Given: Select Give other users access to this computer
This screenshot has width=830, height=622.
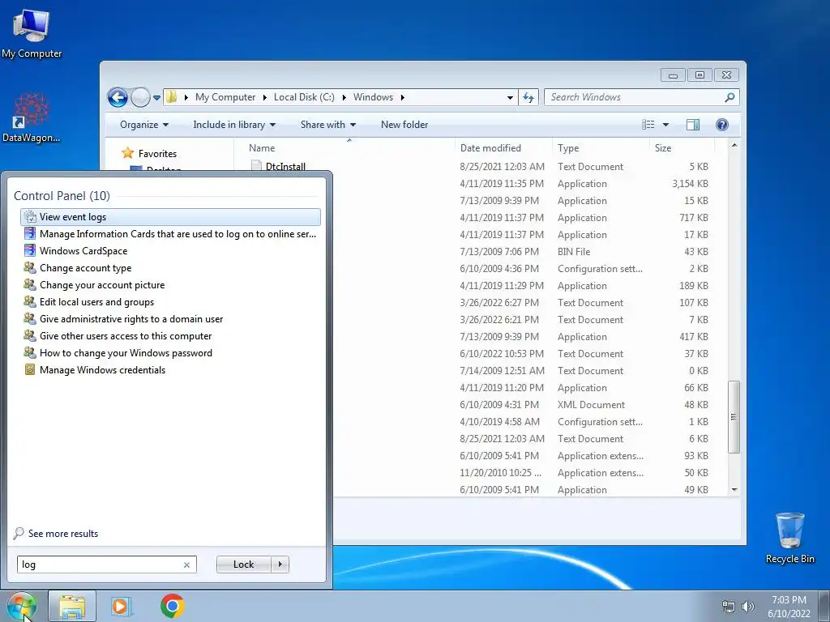Looking at the screenshot, I should (170, 336).
